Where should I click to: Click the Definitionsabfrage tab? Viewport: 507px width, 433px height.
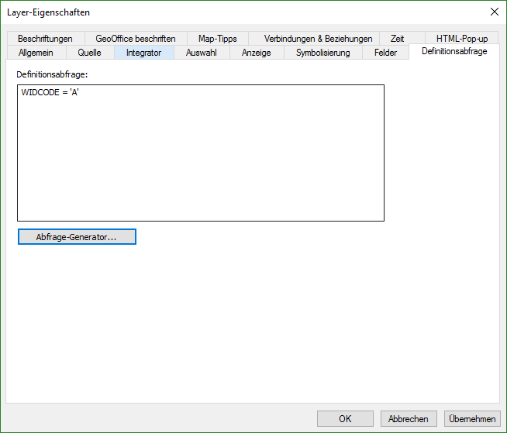click(454, 52)
